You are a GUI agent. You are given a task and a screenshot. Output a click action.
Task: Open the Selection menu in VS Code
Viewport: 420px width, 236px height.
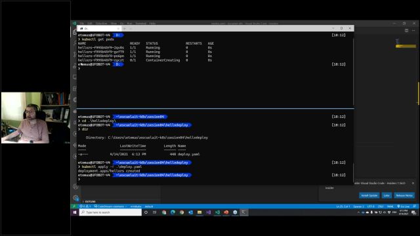[101, 24]
